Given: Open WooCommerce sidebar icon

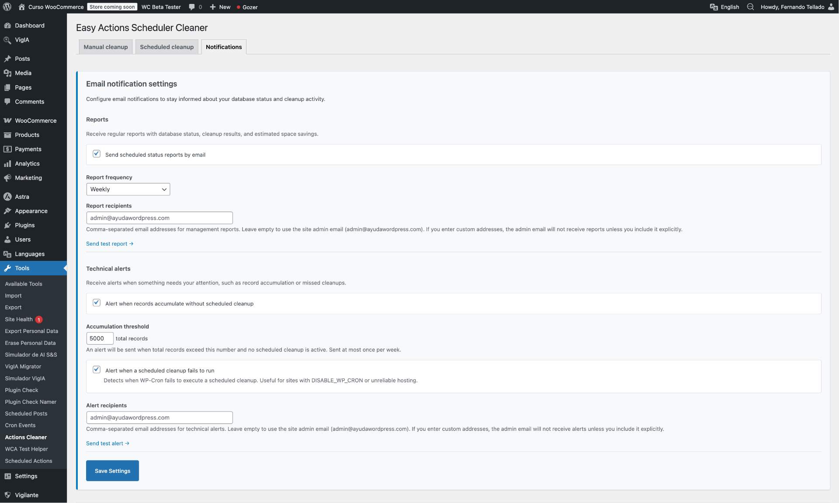Looking at the screenshot, I should pos(7,121).
